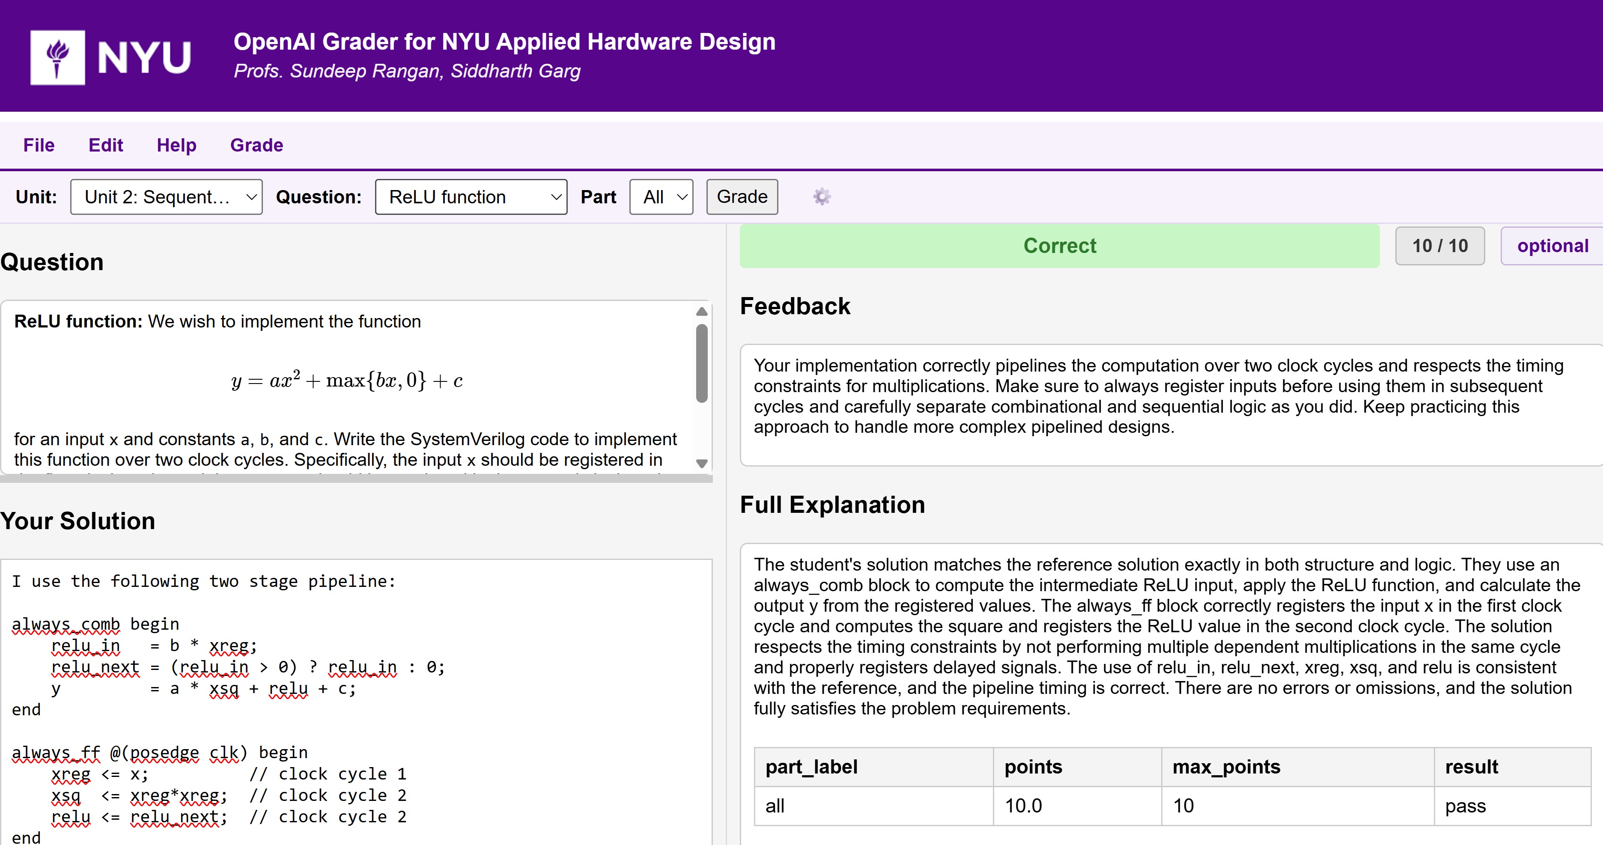The width and height of the screenshot is (1603, 845).
Task: Open the settings gear on the toolbar
Action: [822, 196]
